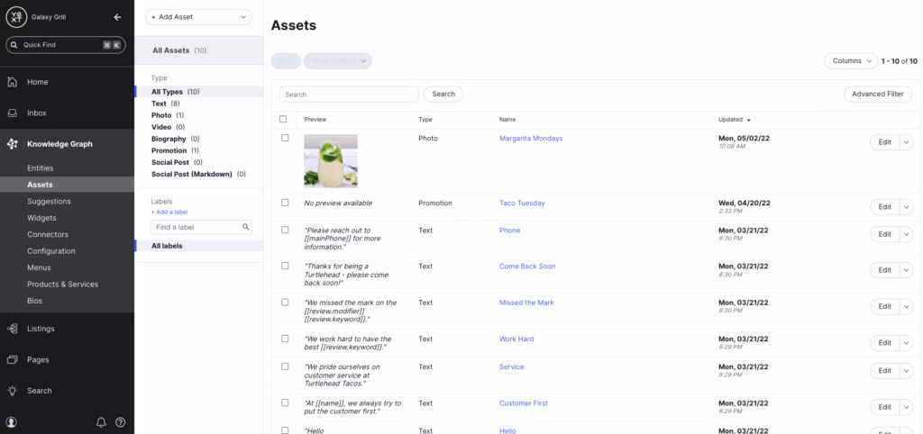Open the Add Asset dropdown

point(198,17)
